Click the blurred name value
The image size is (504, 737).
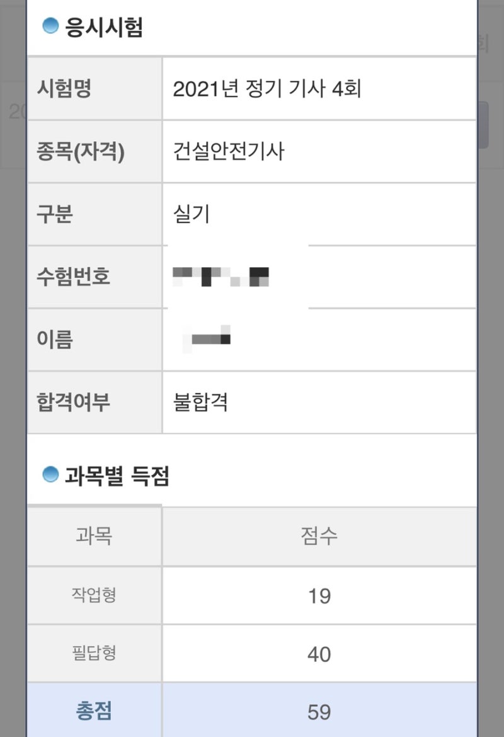point(207,338)
